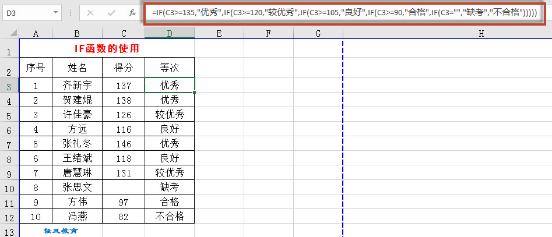Image resolution: width=552 pixels, height=237 pixels.
Task: Click the score cell 137
Action: pyautogui.click(x=124, y=85)
